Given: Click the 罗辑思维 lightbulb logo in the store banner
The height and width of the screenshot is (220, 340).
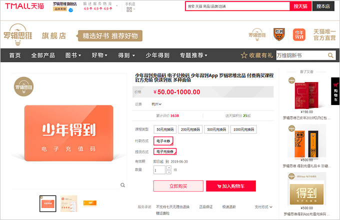Looking at the screenshot, I should (18, 34).
